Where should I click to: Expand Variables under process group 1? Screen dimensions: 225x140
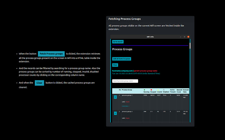(x=126, y=106)
